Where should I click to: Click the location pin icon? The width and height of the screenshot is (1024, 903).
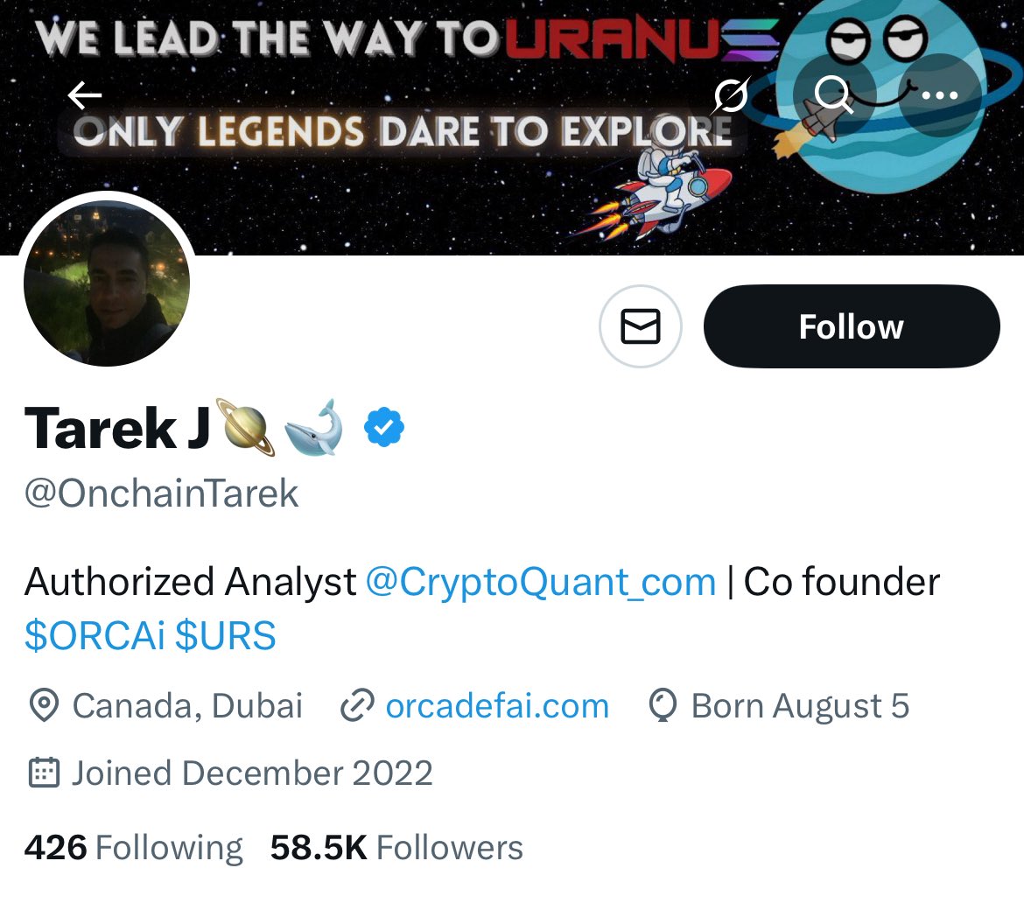pos(44,705)
